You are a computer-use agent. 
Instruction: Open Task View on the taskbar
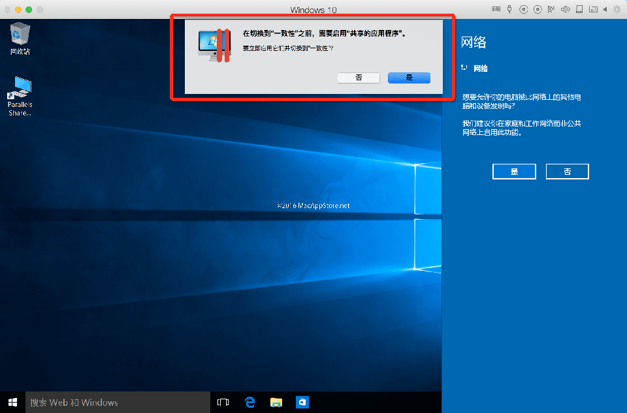(x=223, y=403)
